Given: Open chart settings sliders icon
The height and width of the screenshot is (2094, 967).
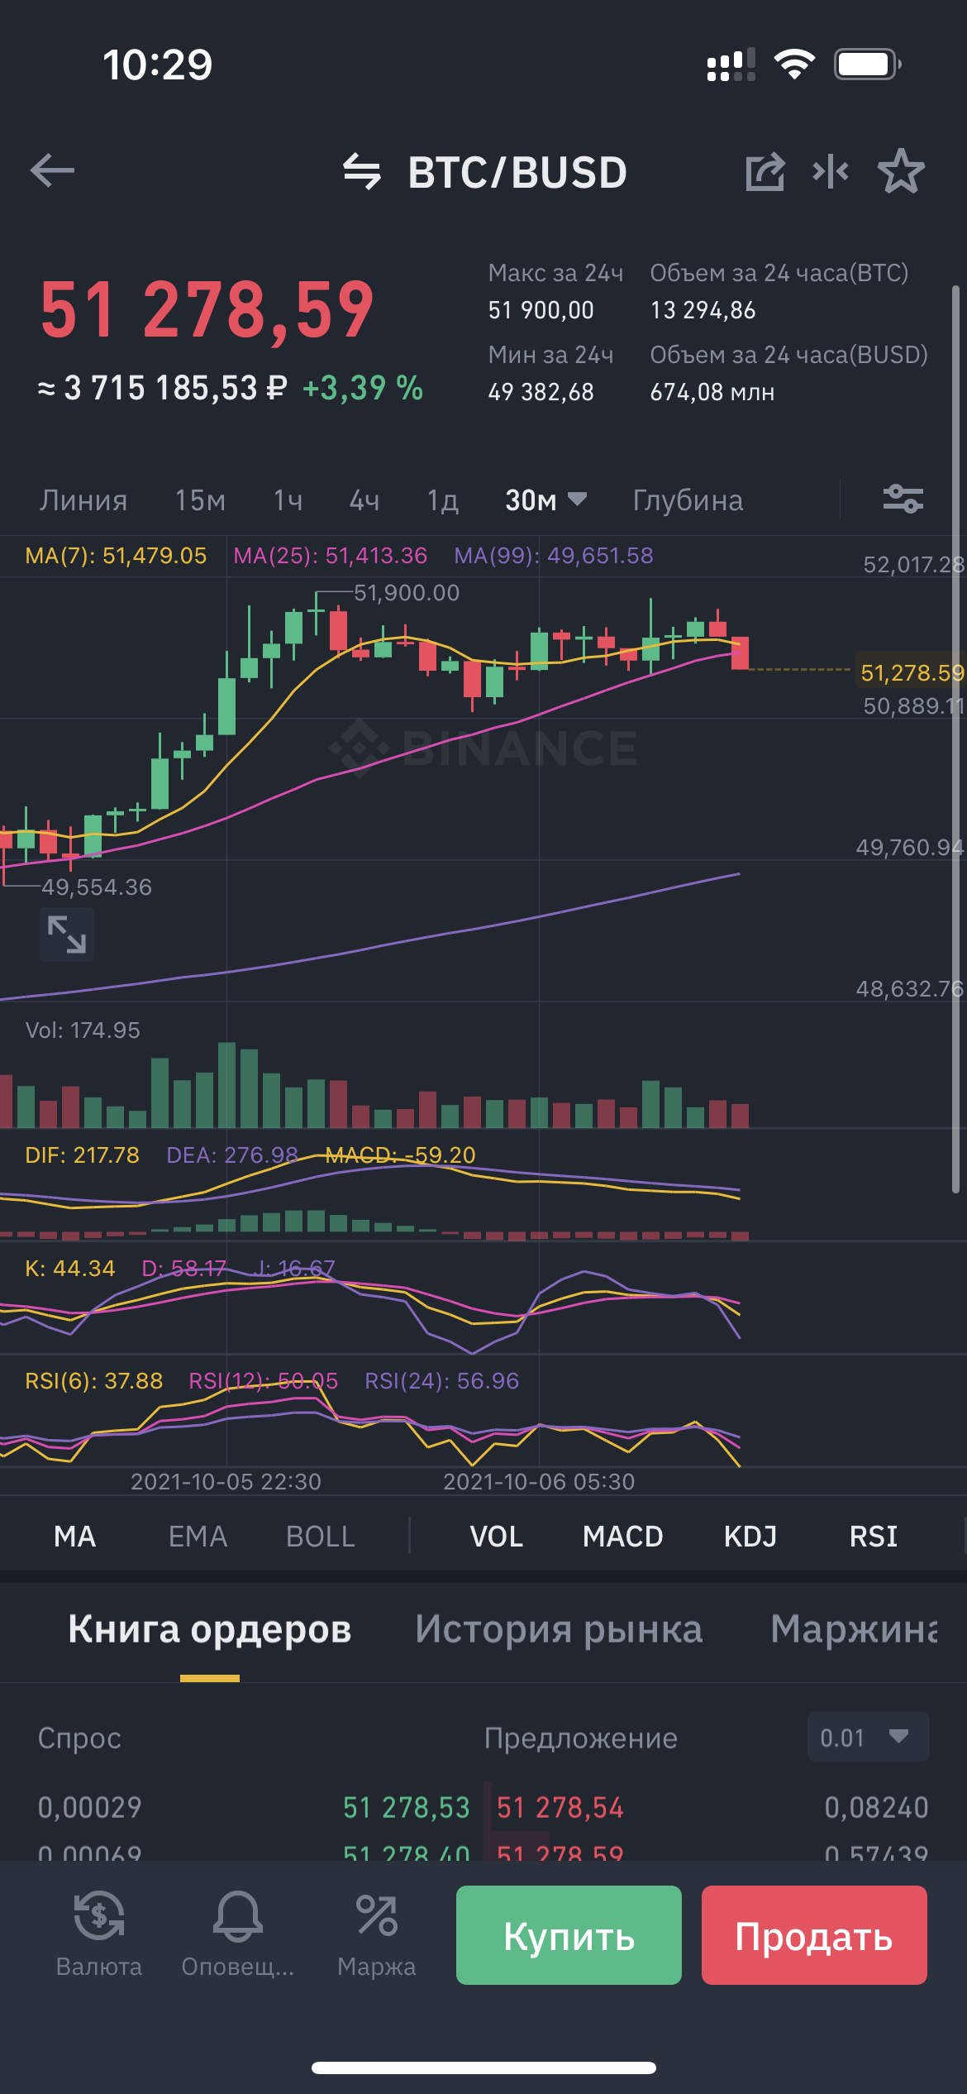Looking at the screenshot, I should pyautogui.click(x=903, y=500).
